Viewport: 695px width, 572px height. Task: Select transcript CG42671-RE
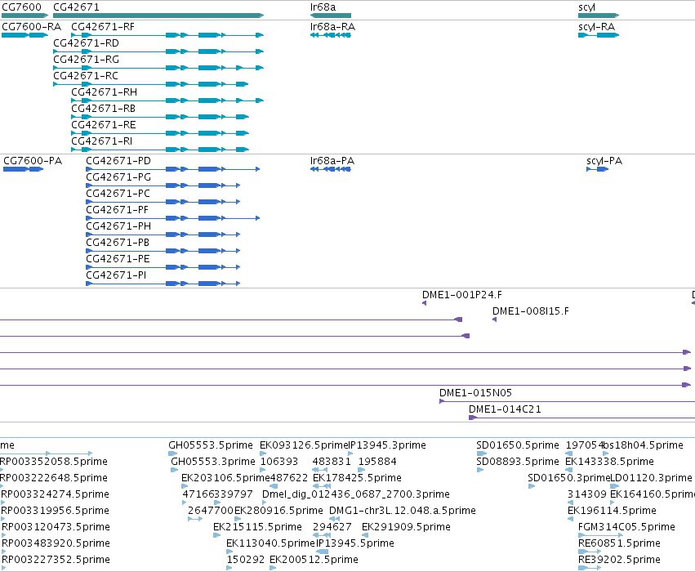(103, 125)
